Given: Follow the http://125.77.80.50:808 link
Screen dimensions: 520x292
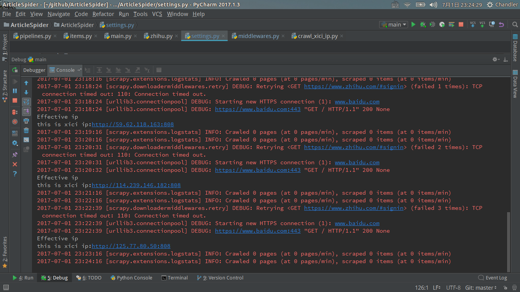Looking at the screenshot, I should tap(131, 246).
